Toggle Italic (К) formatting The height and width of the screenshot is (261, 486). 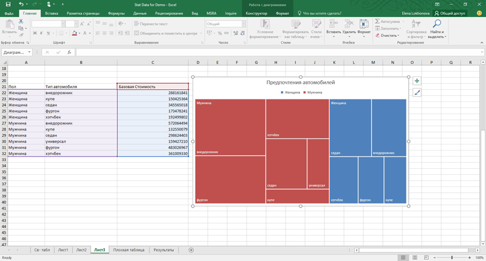[x=41, y=33]
